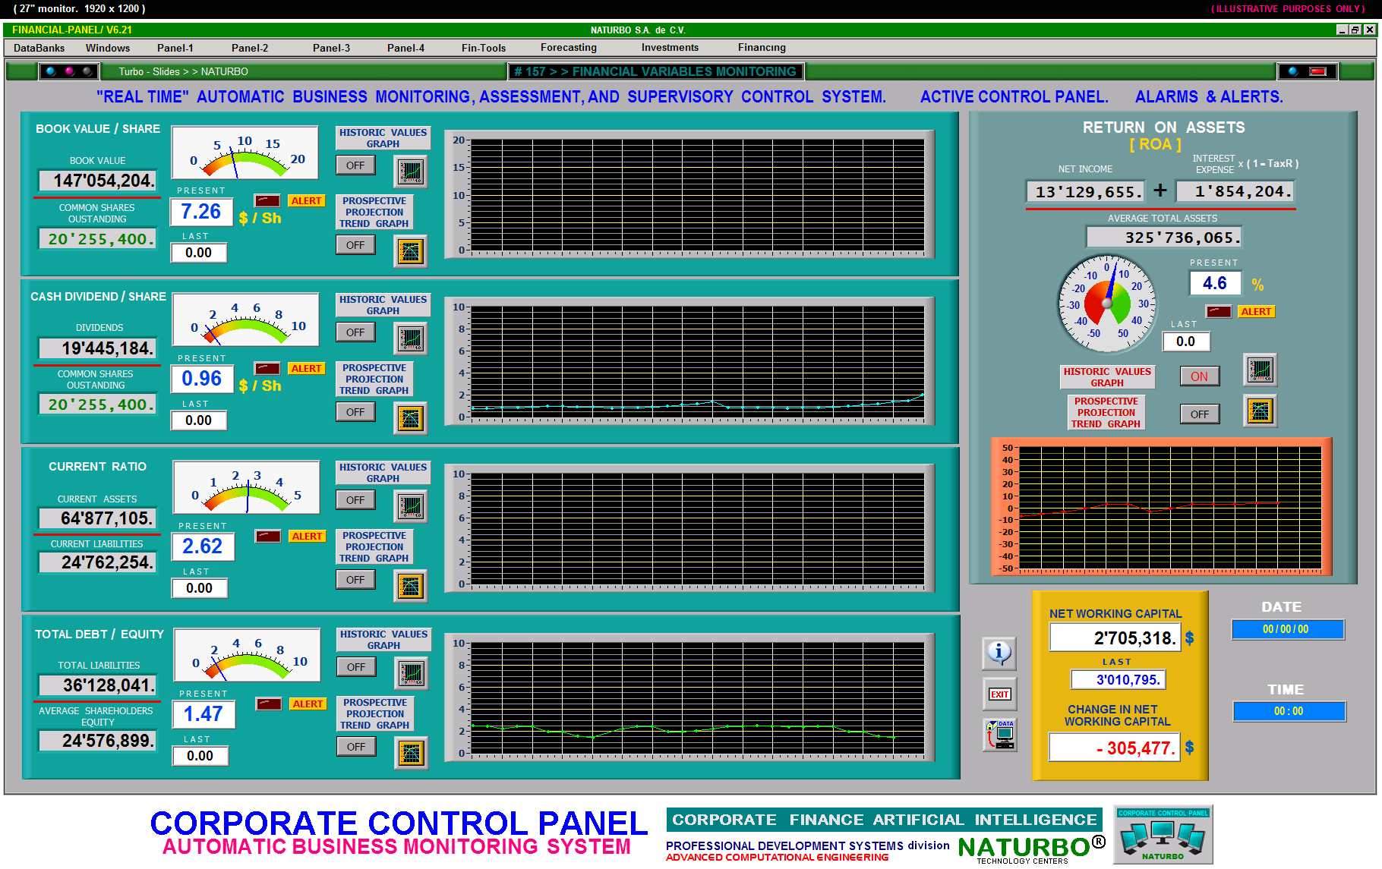Image resolution: width=1382 pixels, height=869 pixels.
Task: Click Cash Dividend ALERT button
Action: [307, 368]
